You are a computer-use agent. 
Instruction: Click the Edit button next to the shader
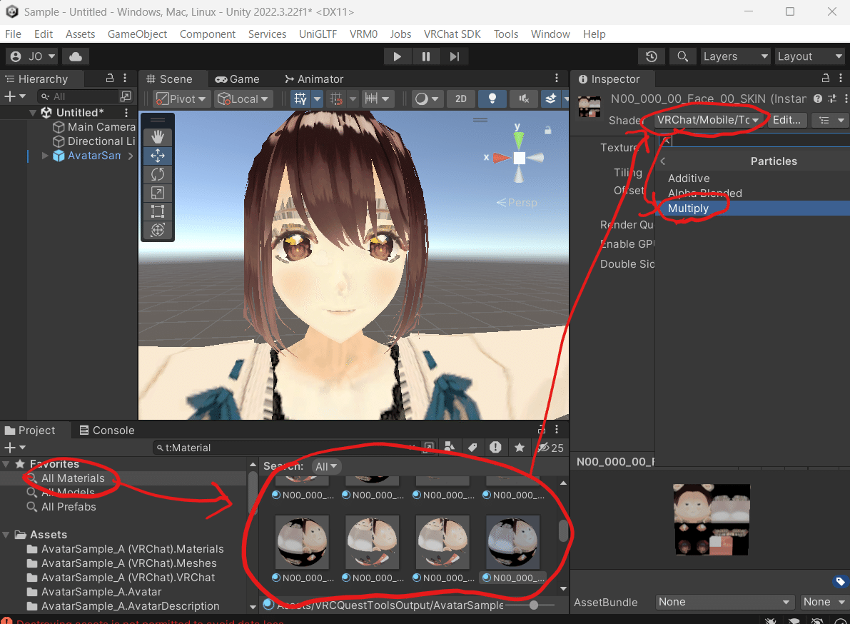pos(786,120)
